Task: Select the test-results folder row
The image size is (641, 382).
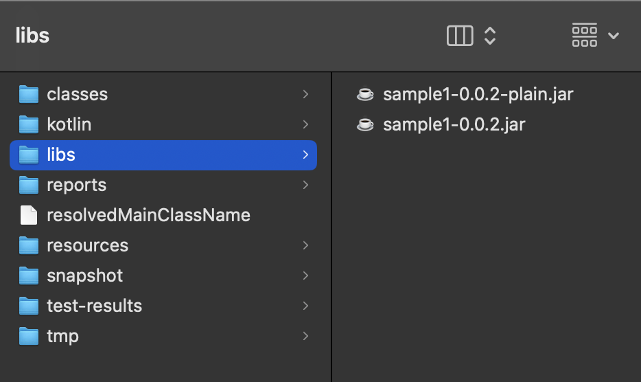Action: click(94, 306)
